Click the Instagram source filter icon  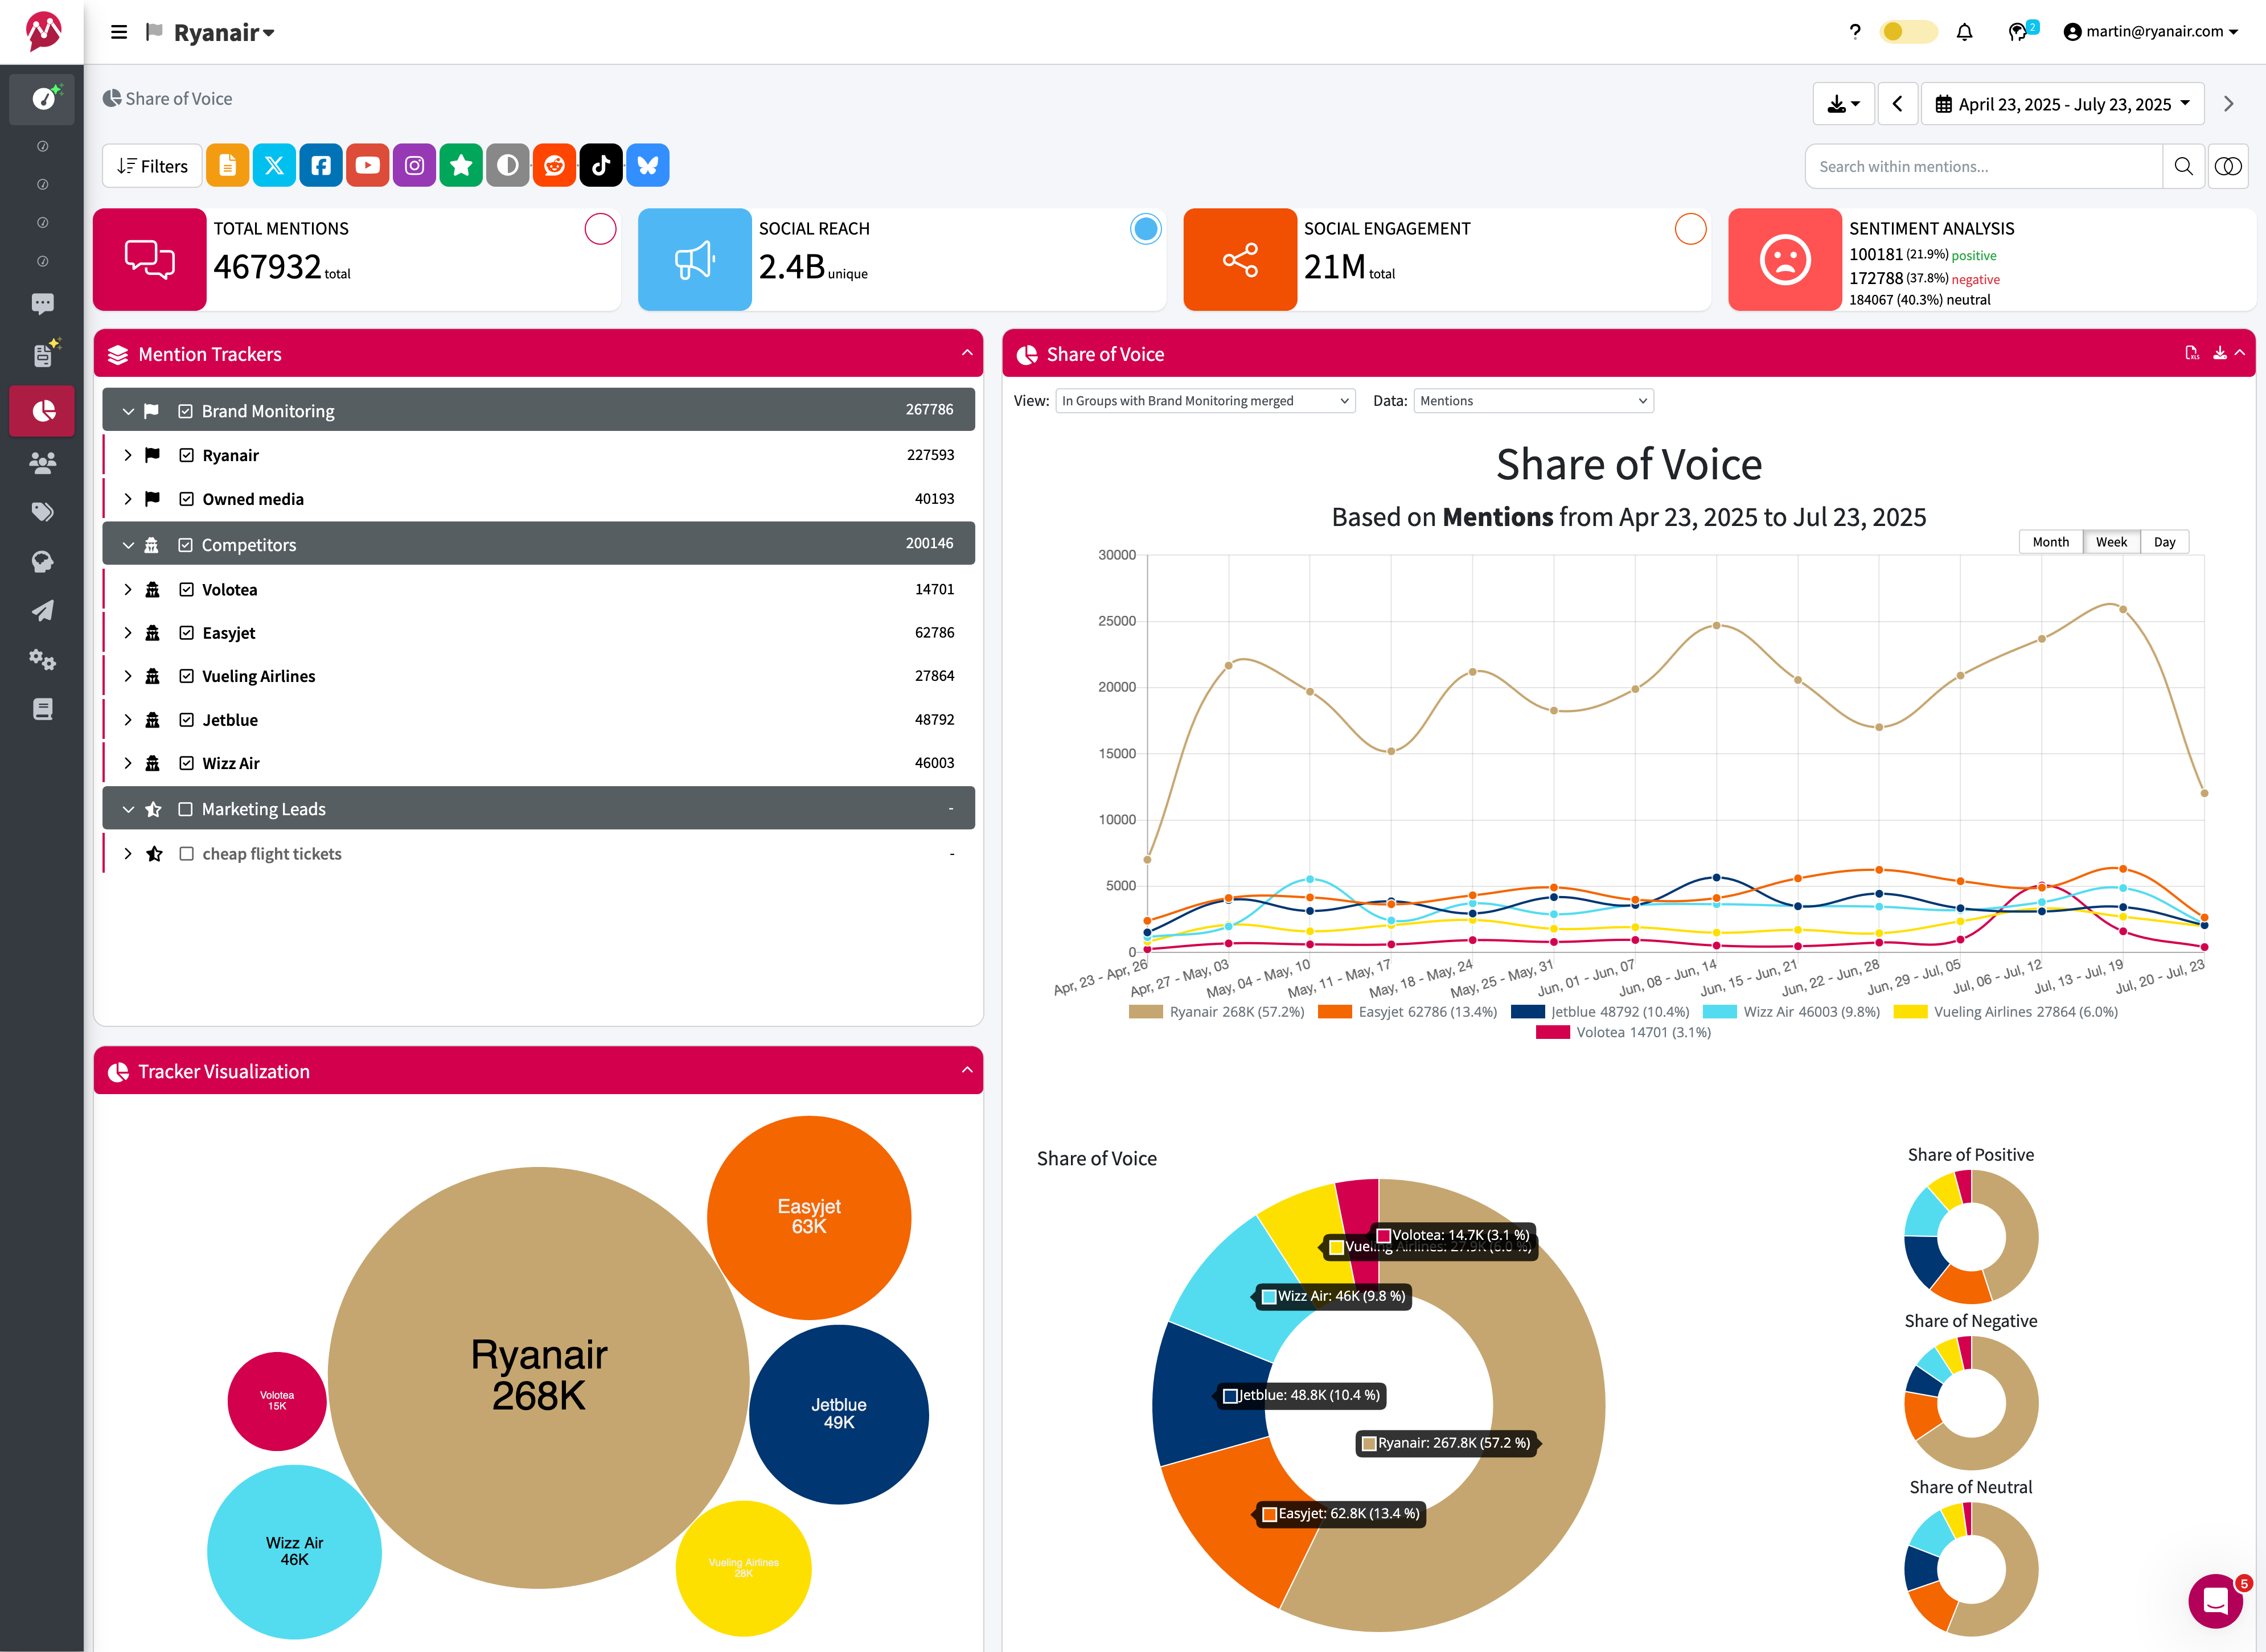(x=414, y=166)
